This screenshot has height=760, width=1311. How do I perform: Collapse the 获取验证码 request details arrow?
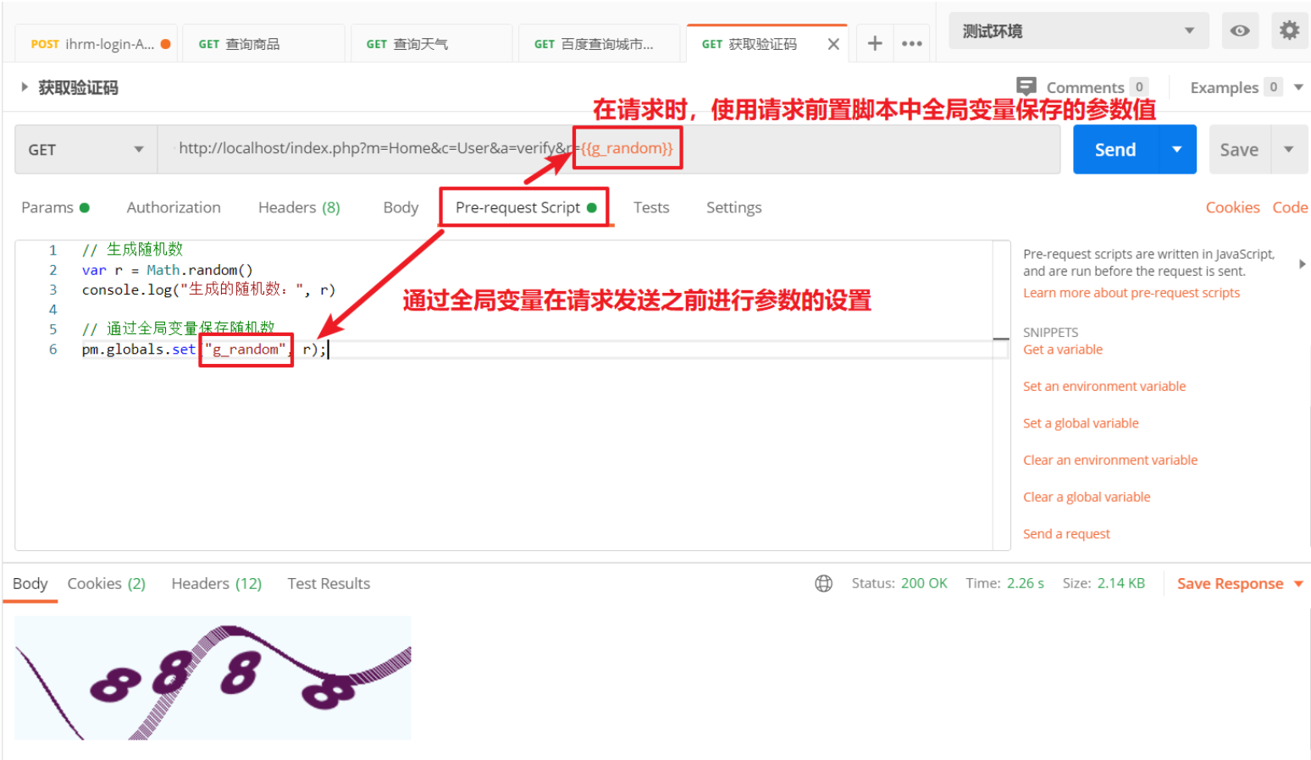pyautogui.click(x=23, y=86)
